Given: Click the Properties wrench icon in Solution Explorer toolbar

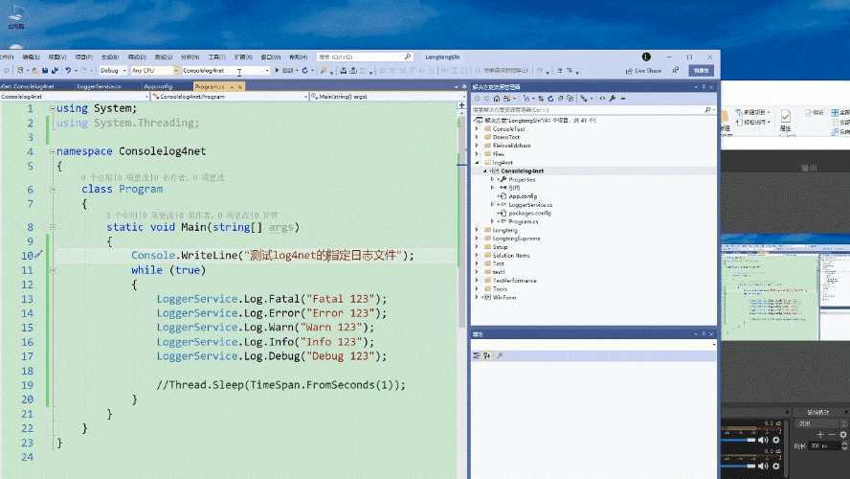Looking at the screenshot, I should click(612, 99).
